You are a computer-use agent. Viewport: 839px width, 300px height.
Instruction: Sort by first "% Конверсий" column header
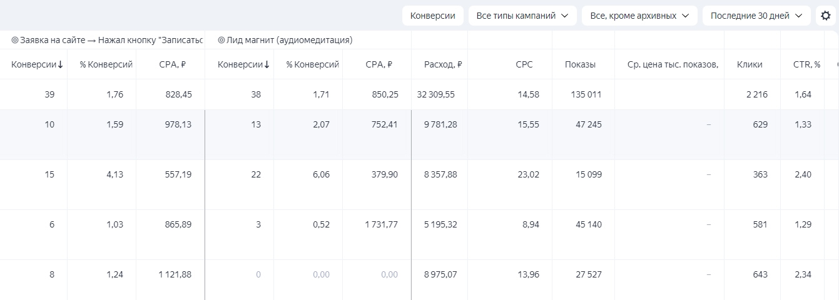[x=106, y=64]
